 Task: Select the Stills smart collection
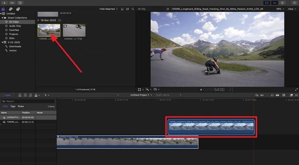(x=12, y=38)
